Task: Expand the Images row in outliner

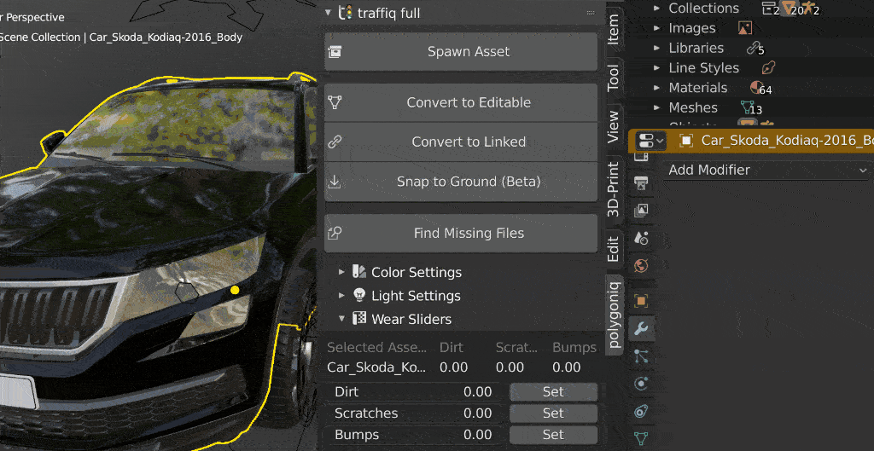Action: click(656, 28)
